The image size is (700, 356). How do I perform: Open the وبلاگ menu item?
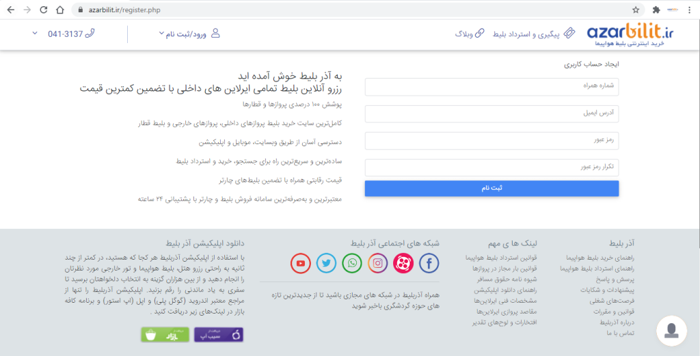[469, 33]
